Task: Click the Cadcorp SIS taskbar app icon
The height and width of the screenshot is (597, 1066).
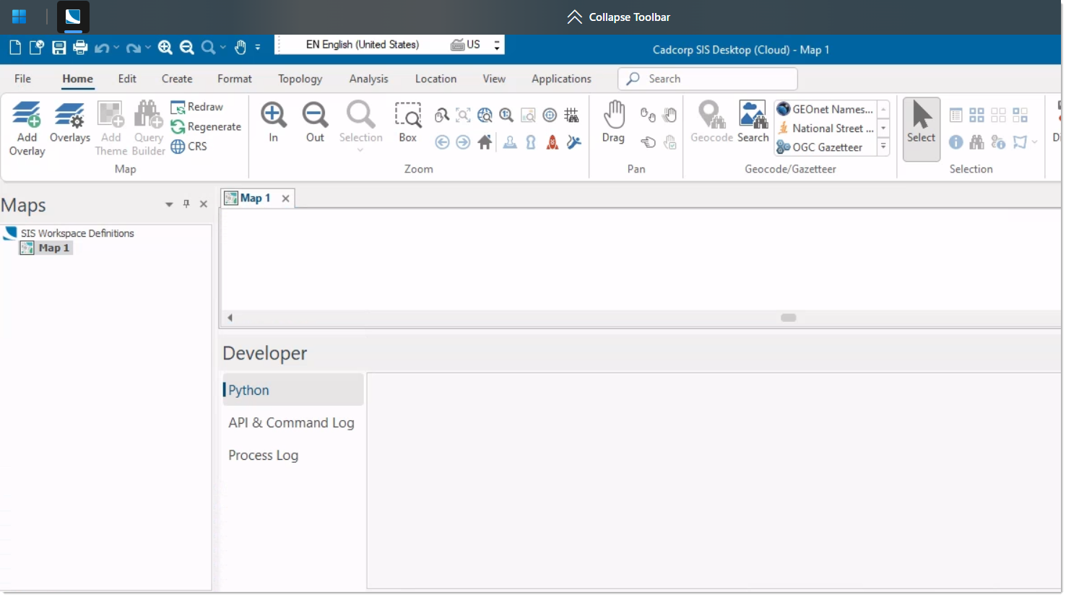Action: 73,17
